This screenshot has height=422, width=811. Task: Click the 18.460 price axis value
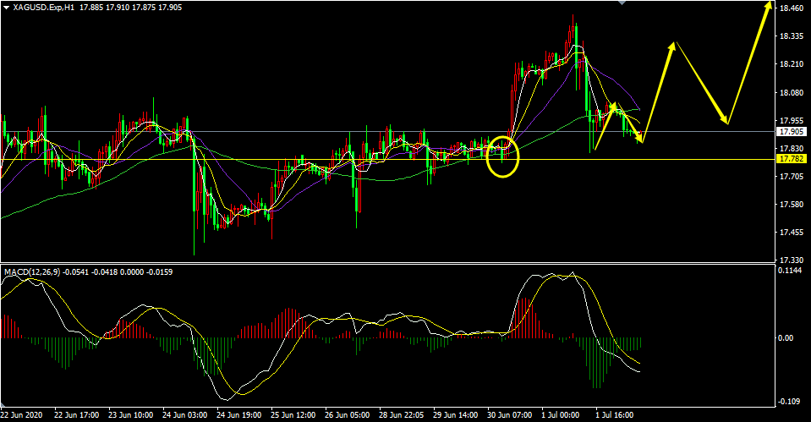pos(792,8)
